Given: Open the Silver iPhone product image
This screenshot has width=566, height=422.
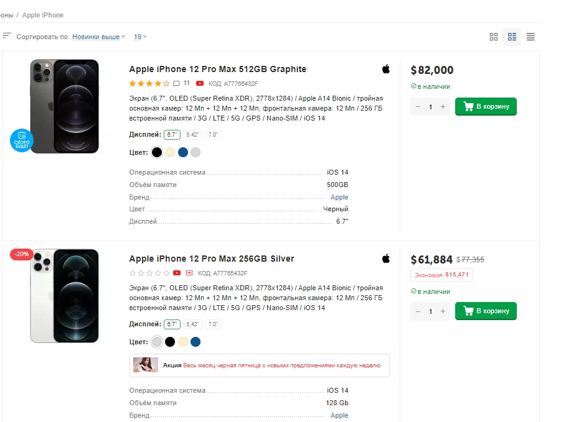Looking at the screenshot, I should 65,296.
